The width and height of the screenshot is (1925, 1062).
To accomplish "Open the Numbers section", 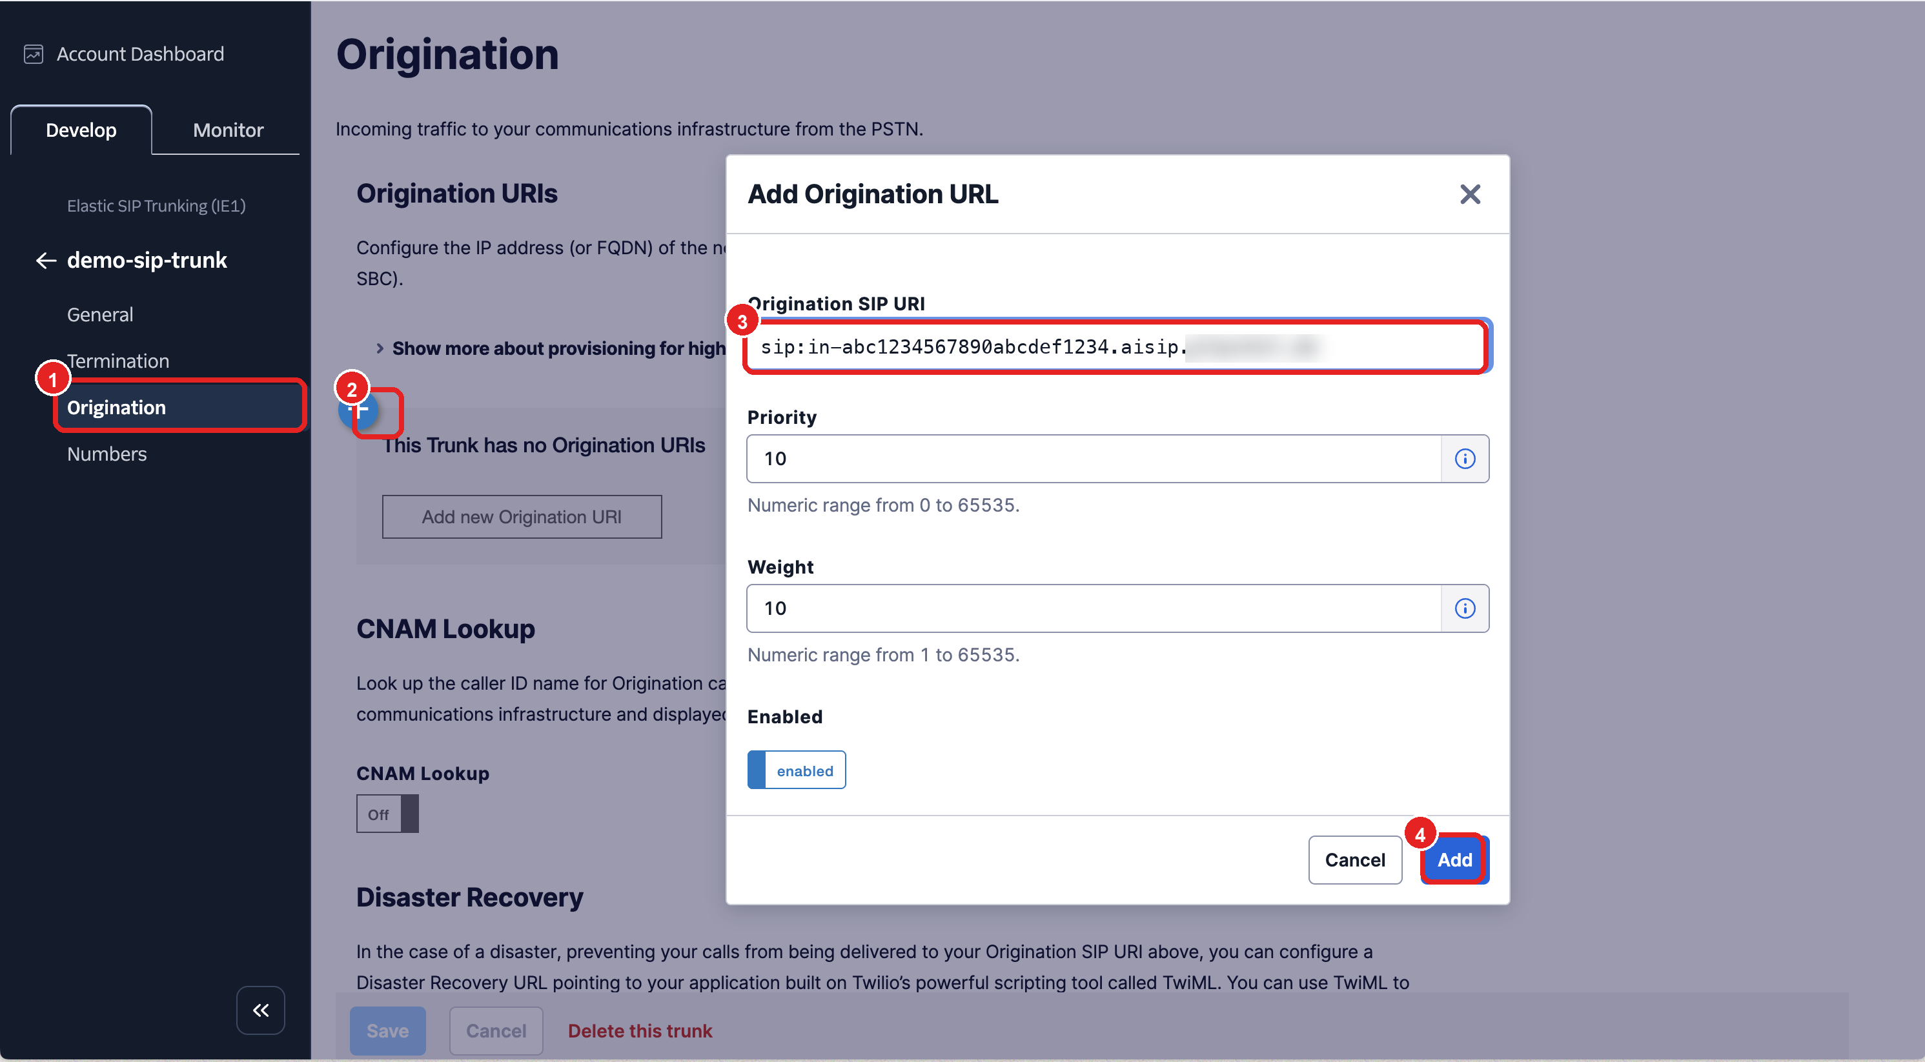I will click(107, 454).
